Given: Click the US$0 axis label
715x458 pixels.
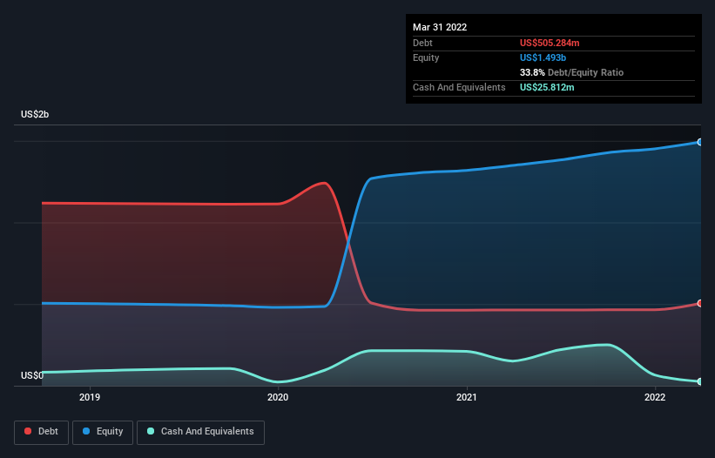Looking at the screenshot, I should tap(32, 375).
